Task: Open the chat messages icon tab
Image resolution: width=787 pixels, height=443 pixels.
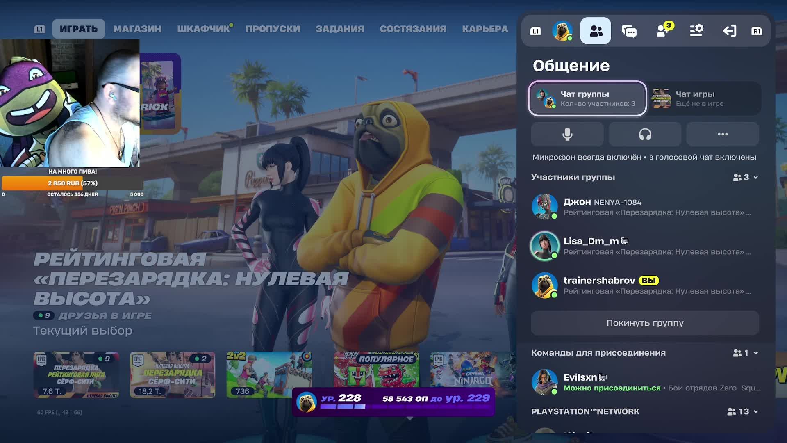Action: click(629, 31)
